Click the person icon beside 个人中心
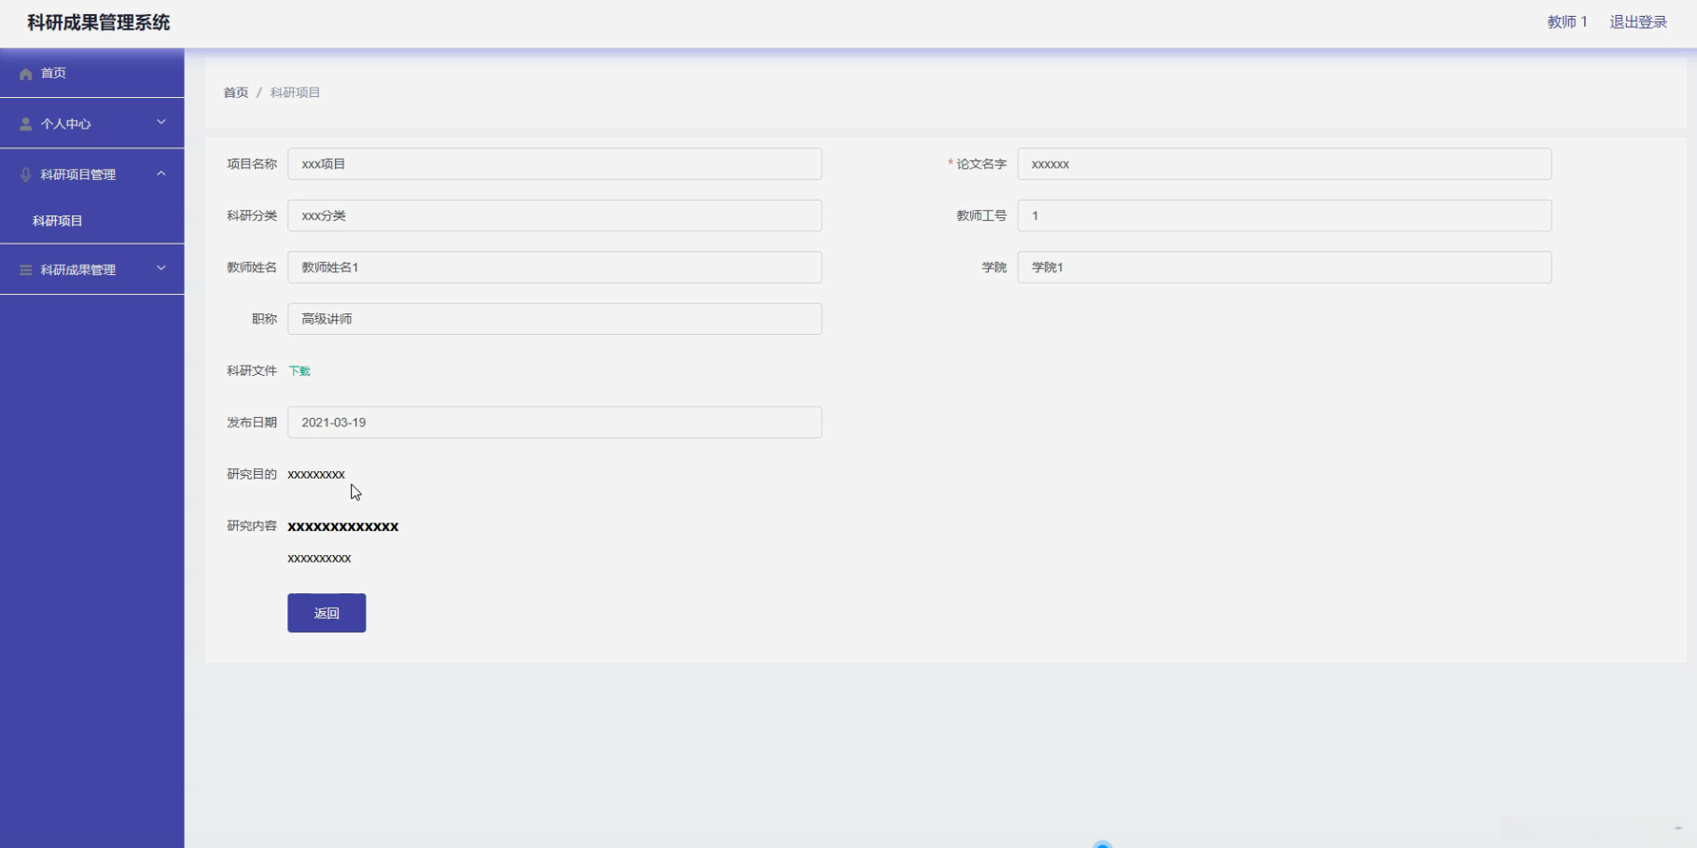1697x848 pixels. pyautogui.click(x=26, y=124)
